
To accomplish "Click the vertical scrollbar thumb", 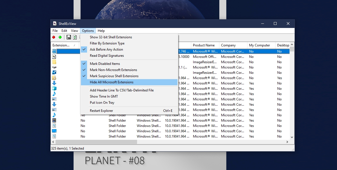I will 292,49.
